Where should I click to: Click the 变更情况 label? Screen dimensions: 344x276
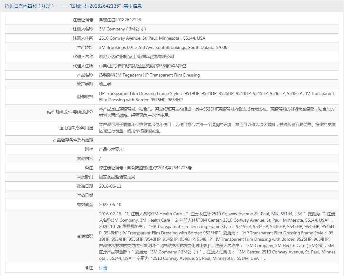(x=85, y=236)
